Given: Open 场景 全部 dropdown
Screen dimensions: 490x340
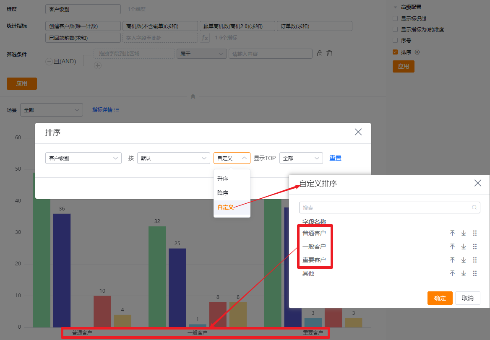Looking at the screenshot, I should click(x=52, y=110).
